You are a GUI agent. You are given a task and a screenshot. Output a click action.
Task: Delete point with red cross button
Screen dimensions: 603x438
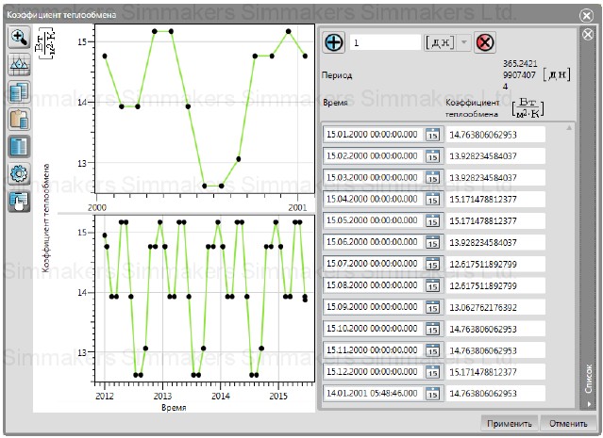(x=484, y=42)
